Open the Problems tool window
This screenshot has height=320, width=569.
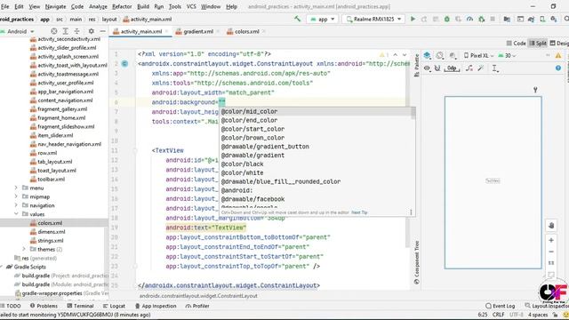(x=44, y=306)
